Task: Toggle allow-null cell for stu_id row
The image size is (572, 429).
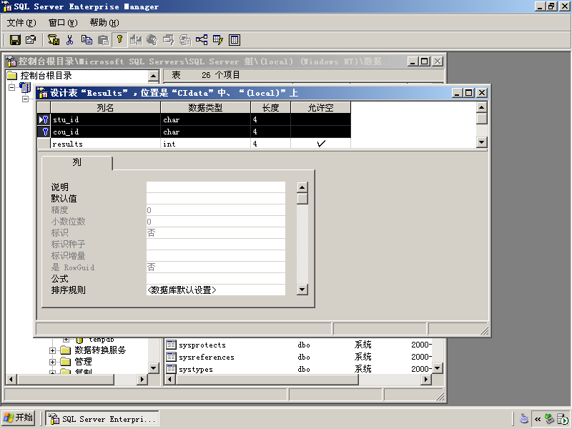Action: click(320, 119)
